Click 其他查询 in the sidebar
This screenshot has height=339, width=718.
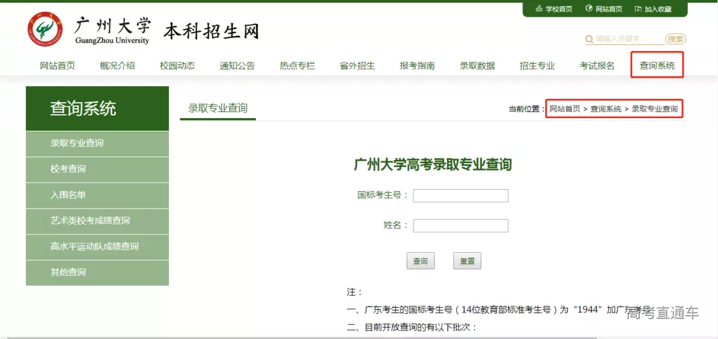click(68, 273)
